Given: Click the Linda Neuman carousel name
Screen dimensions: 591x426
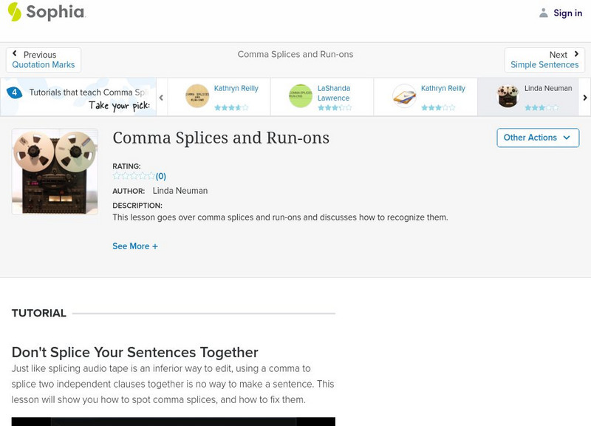Looking at the screenshot, I should click(548, 89).
